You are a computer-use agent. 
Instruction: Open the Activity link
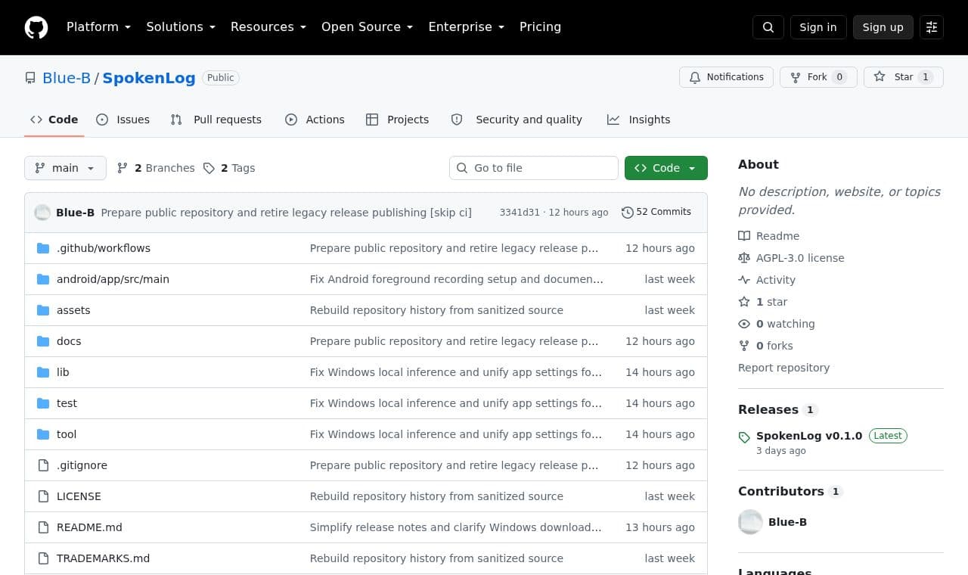(767, 280)
